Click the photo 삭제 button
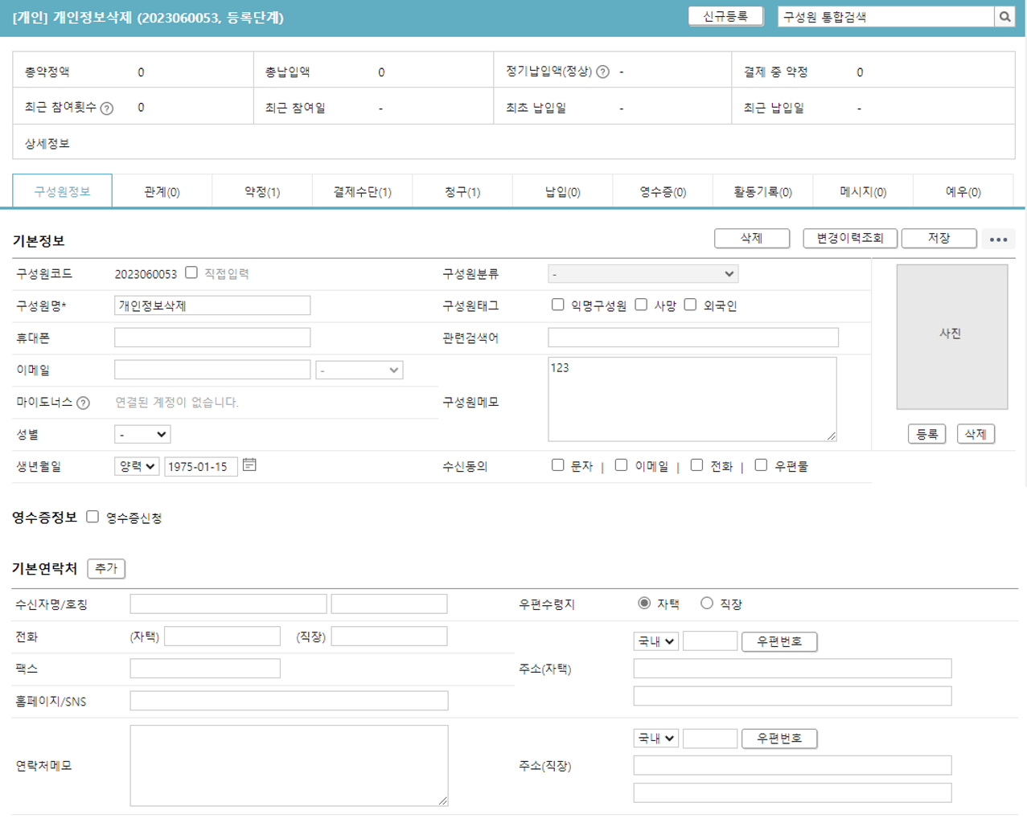Screen dimensions: 1027x835 click(976, 434)
